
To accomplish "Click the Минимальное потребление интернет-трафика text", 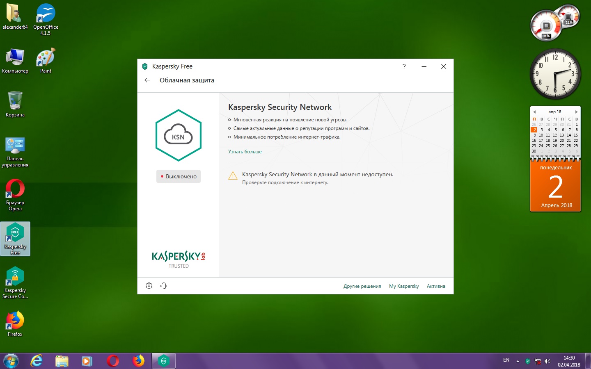I will 287,137.
